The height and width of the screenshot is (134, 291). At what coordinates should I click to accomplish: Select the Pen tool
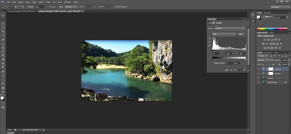(3, 72)
